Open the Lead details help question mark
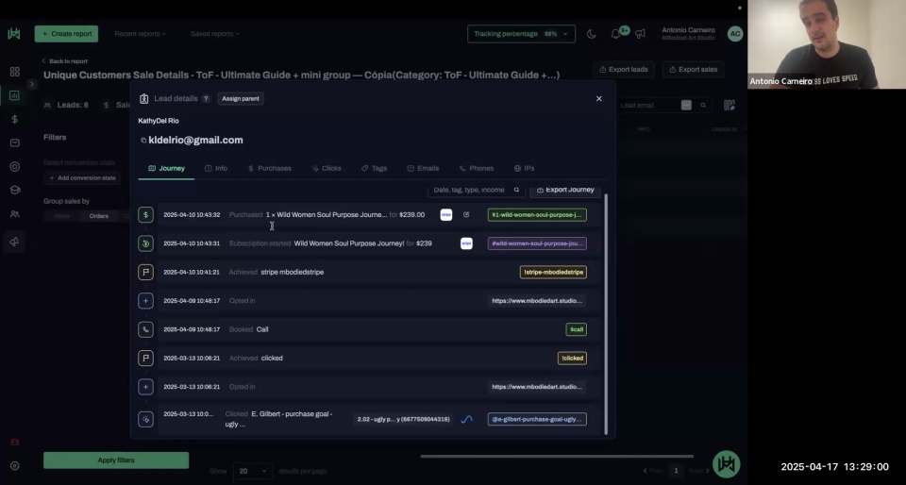The image size is (906, 485). [206, 99]
